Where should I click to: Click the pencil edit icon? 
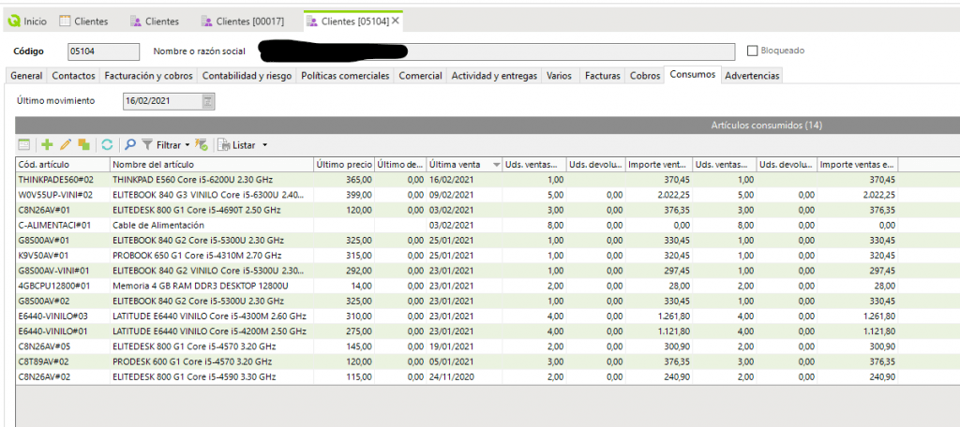tap(66, 145)
